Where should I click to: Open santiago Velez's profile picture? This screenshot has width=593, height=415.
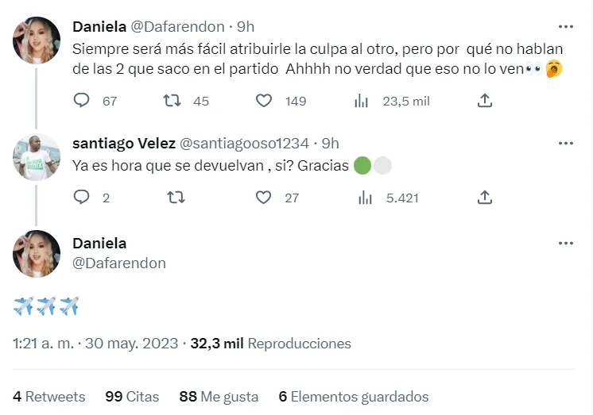point(37,156)
